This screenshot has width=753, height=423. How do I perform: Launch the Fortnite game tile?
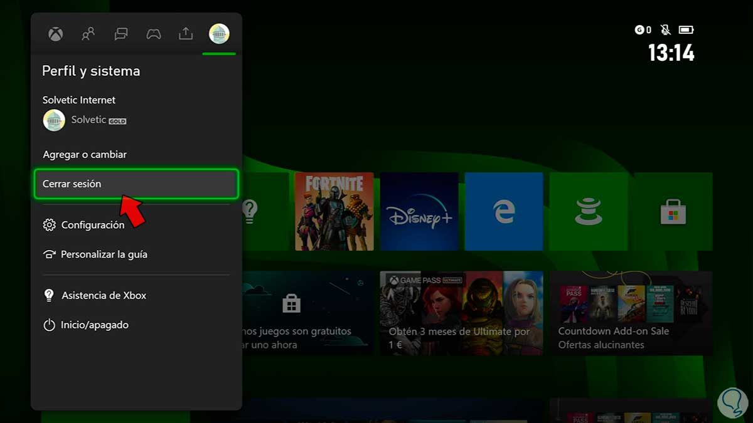pyautogui.click(x=334, y=212)
